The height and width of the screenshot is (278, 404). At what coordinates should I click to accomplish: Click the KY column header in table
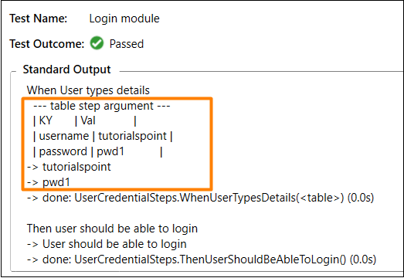click(46, 120)
